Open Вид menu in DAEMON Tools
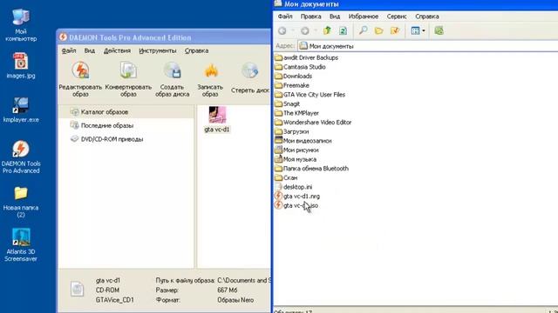Image resolution: width=558 pixels, height=313 pixels. point(89,50)
